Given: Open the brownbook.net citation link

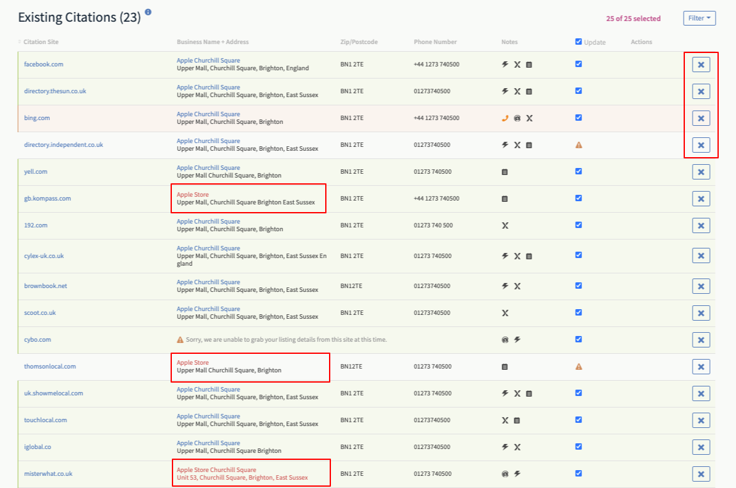Looking at the screenshot, I should pos(45,286).
